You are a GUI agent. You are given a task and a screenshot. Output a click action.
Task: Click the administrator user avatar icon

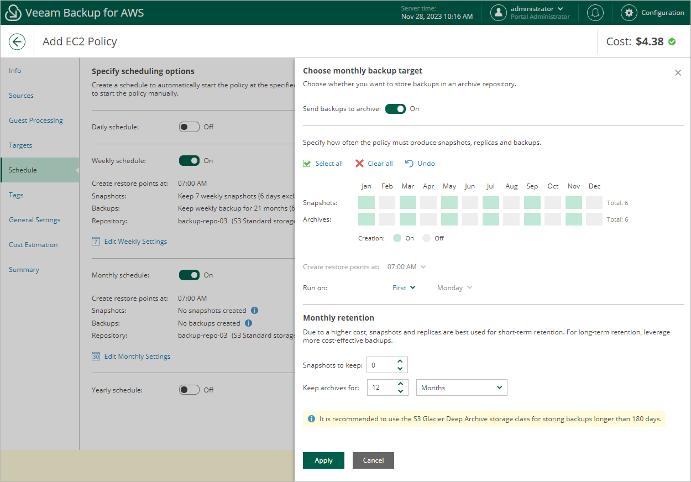[x=499, y=13]
